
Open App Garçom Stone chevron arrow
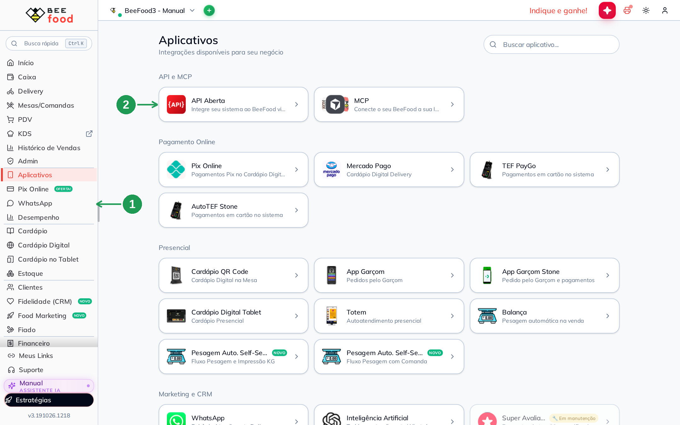(608, 275)
